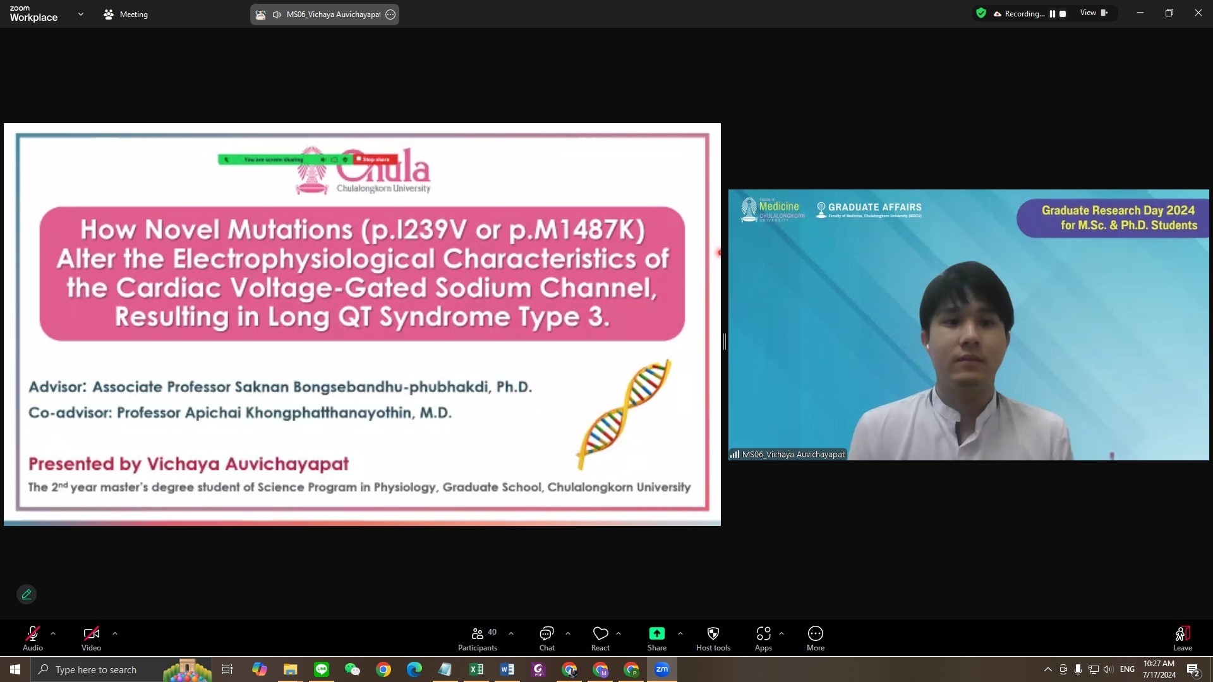Open Host tools shield icon
Image resolution: width=1213 pixels, height=682 pixels.
tap(713, 638)
